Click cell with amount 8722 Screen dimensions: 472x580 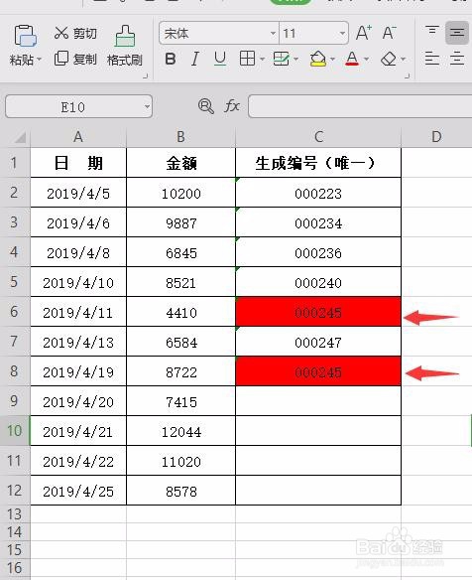pyautogui.click(x=181, y=371)
